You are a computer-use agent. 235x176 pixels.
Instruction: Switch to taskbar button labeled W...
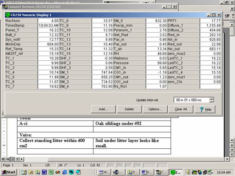click(104, 172)
